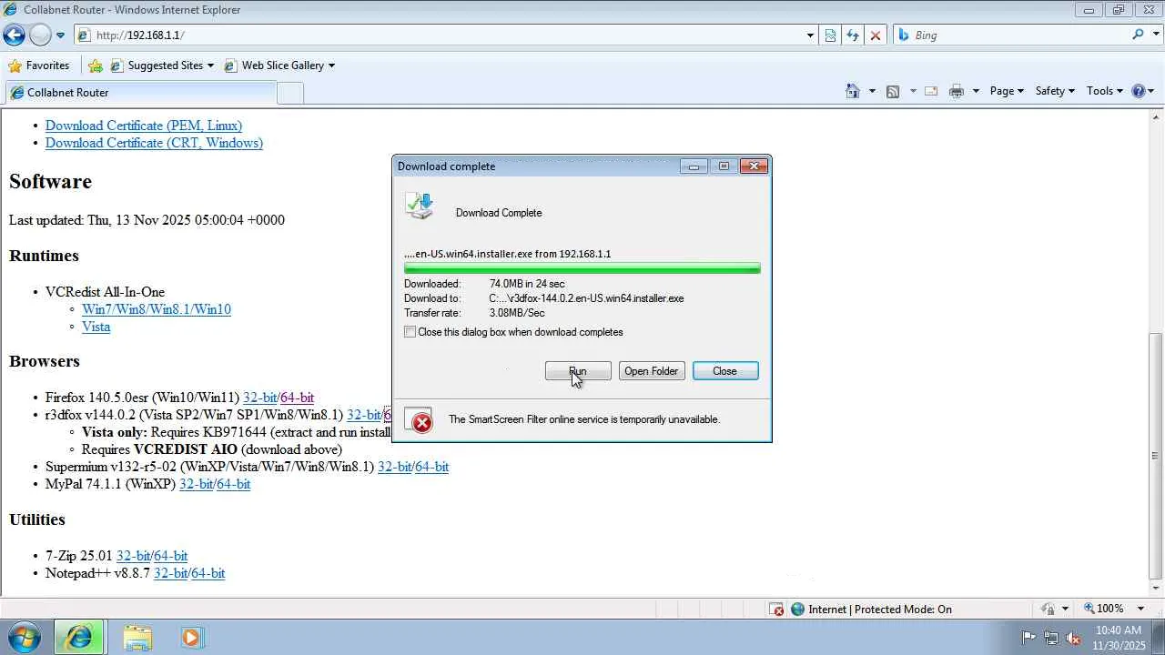Click the lock icon in the status bar
Image resolution: width=1165 pixels, height=655 pixels.
point(1048,610)
